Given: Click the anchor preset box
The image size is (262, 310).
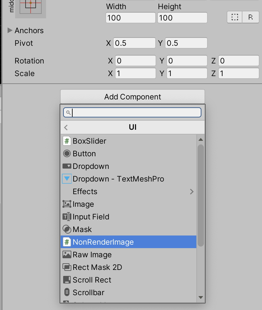Looking at the screenshot, I should (31, 8).
